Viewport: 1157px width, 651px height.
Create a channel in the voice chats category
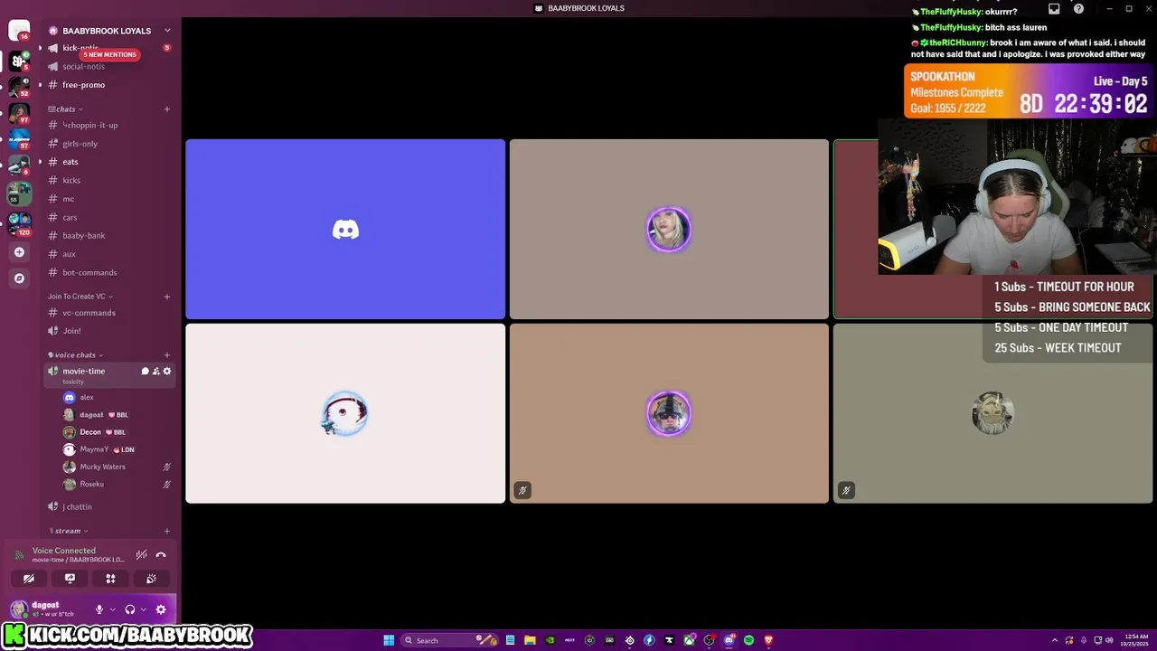[167, 355]
